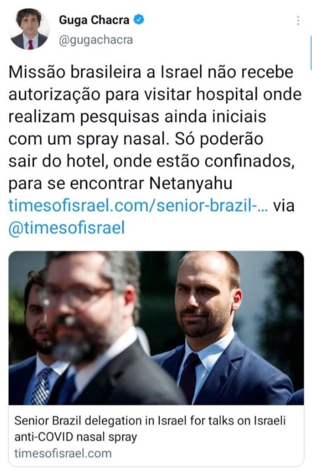Click the tweet line 'sair do hotel, onde estão confinados'
The image size is (312, 472).
point(151,161)
